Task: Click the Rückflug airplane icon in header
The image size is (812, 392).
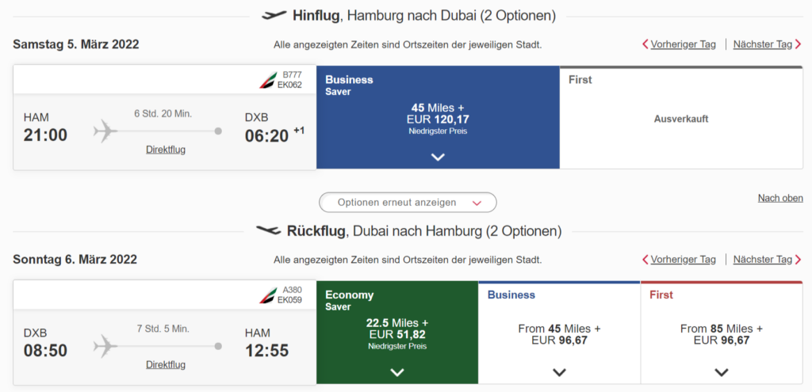Action: (268, 230)
